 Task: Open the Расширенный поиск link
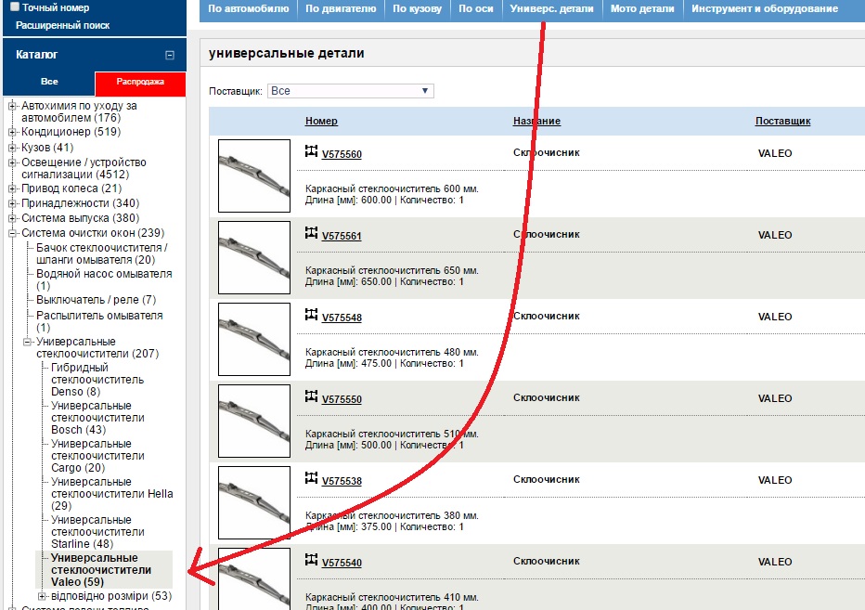62,25
